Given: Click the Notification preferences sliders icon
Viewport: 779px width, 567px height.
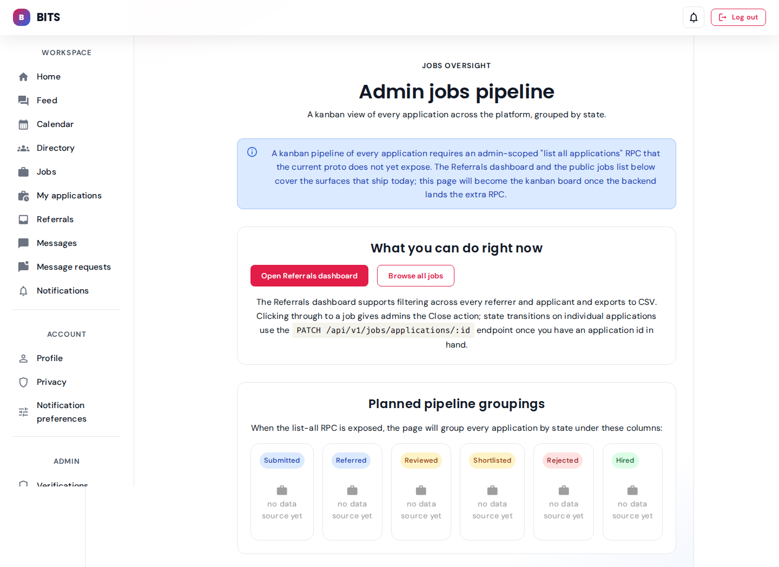Looking at the screenshot, I should click(x=23, y=412).
